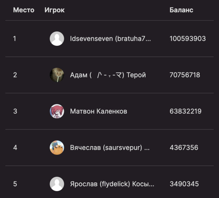Open Адам's cat avatar picture

[x=57, y=75]
